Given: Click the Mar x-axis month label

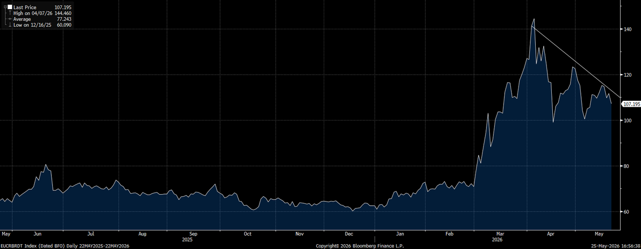Looking at the screenshot, I should tap(501, 234).
